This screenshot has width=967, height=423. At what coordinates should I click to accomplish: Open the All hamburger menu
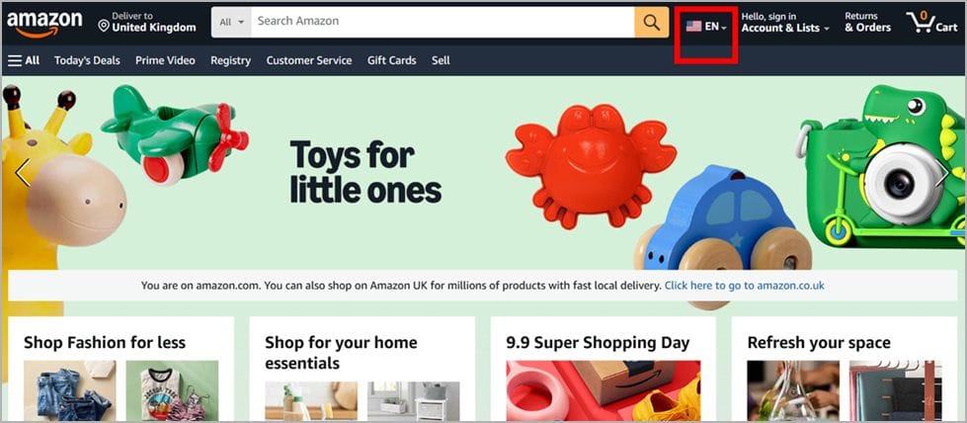tap(24, 60)
